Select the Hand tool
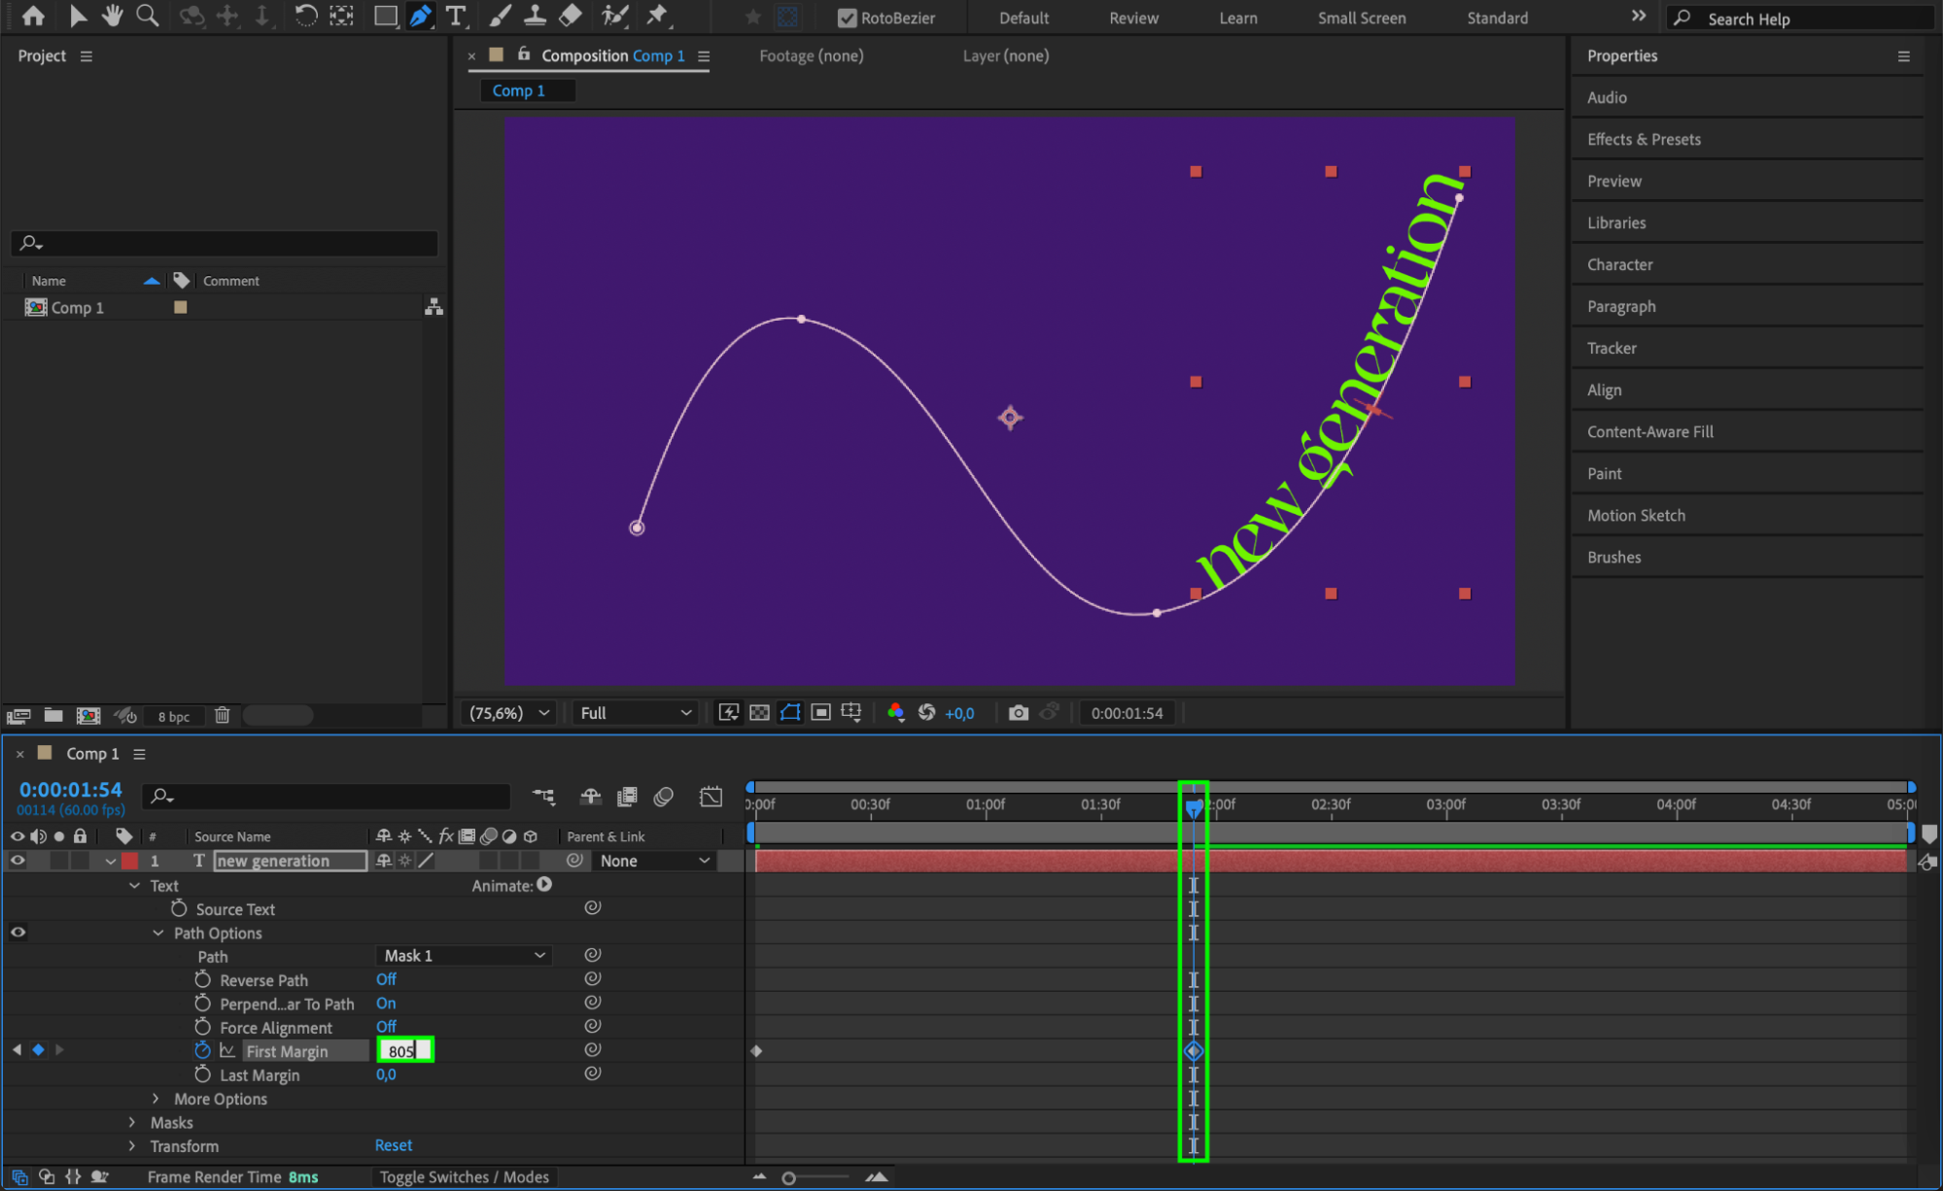Viewport: 1943px width, 1191px height. pyautogui.click(x=113, y=16)
